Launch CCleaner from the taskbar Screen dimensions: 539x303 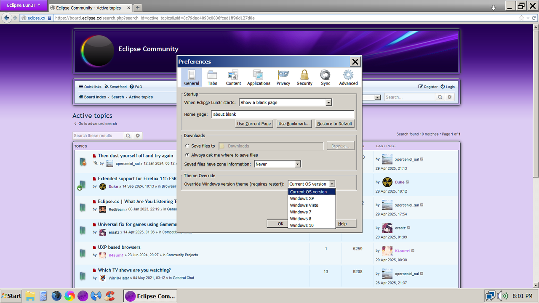pos(109,296)
